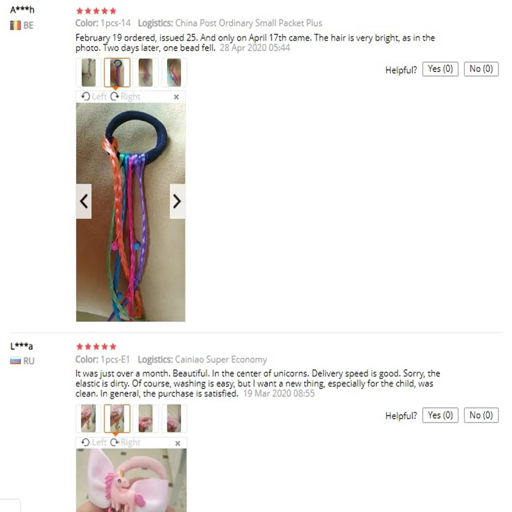The width and height of the screenshot is (512, 512).
Task: Rotate A***h's review photo right
Action: pyautogui.click(x=125, y=96)
